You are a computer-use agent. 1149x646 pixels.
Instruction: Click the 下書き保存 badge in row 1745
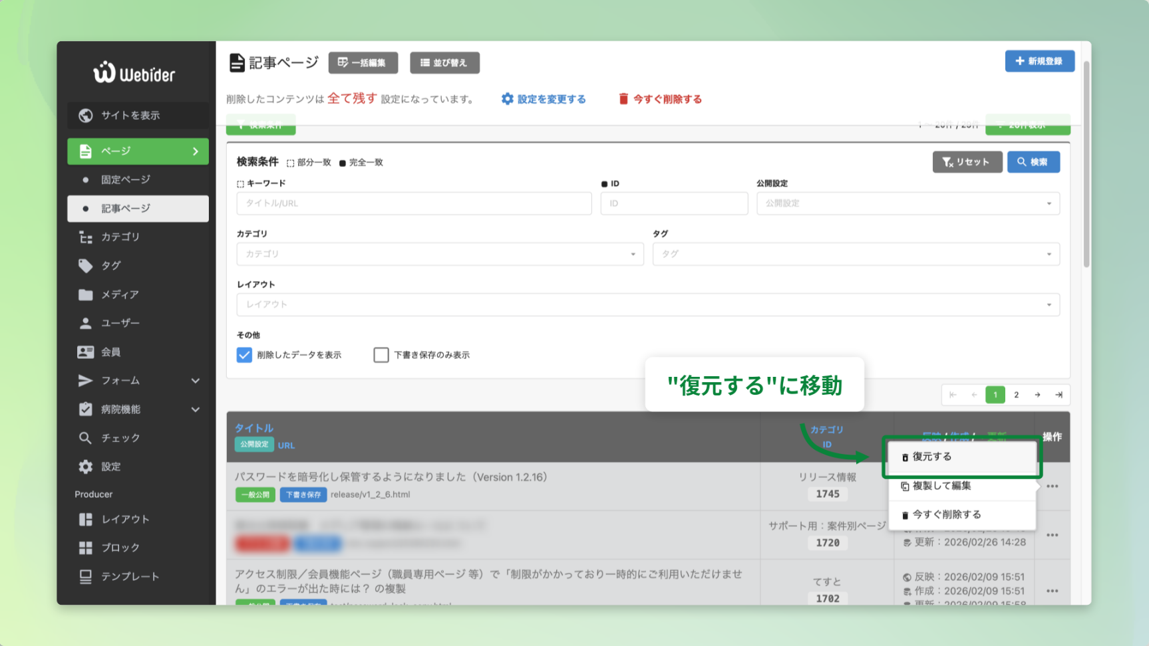tap(303, 494)
